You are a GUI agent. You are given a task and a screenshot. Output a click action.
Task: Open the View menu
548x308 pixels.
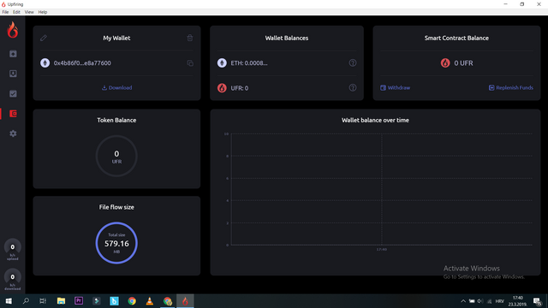pos(29,12)
